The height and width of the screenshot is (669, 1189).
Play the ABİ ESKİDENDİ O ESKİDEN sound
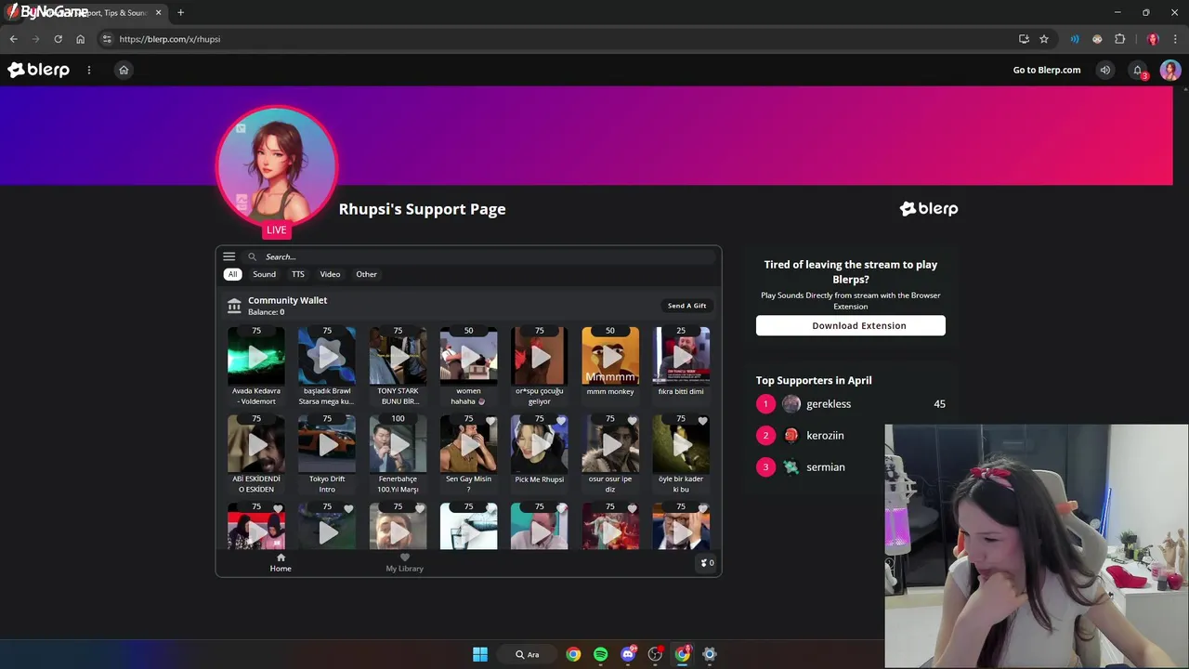(256, 444)
